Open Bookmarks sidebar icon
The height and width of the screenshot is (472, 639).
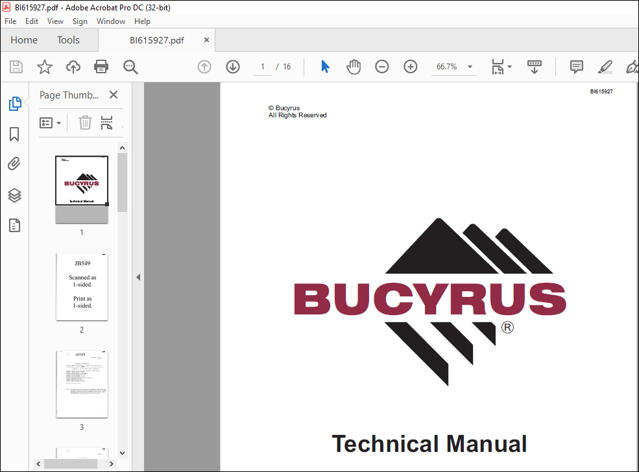tap(14, 134)
